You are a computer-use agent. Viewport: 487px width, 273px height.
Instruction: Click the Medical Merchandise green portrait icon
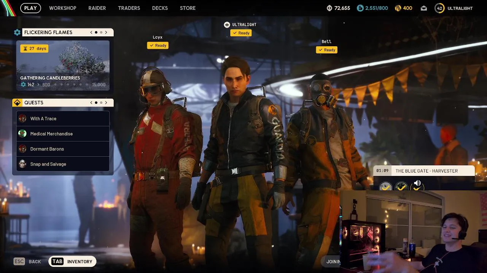coord(22,133)
